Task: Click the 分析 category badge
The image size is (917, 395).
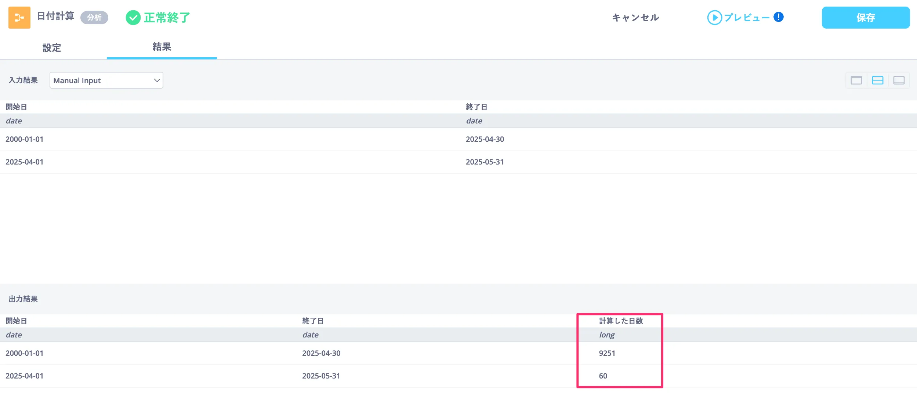Action: tap(94, 18)
